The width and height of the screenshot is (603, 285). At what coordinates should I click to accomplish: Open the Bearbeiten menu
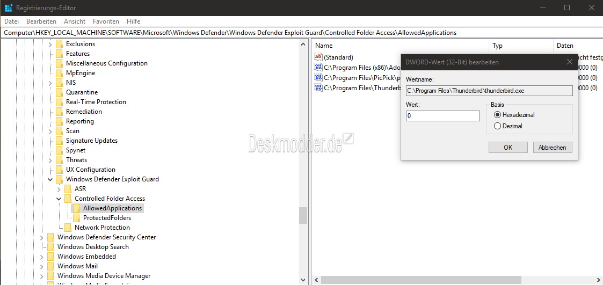click(41, 21)
